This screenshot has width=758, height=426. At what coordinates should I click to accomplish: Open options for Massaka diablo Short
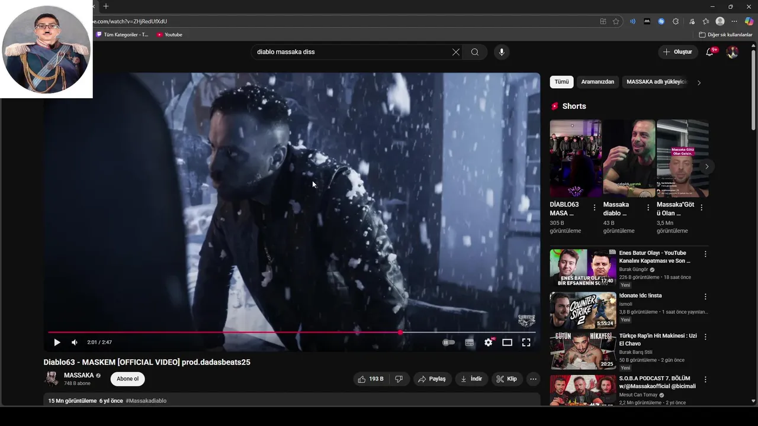coord(648,208)
